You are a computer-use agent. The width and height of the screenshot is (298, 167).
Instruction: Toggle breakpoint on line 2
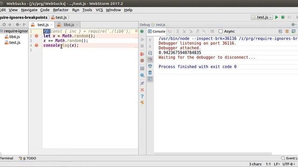(36, 36)
